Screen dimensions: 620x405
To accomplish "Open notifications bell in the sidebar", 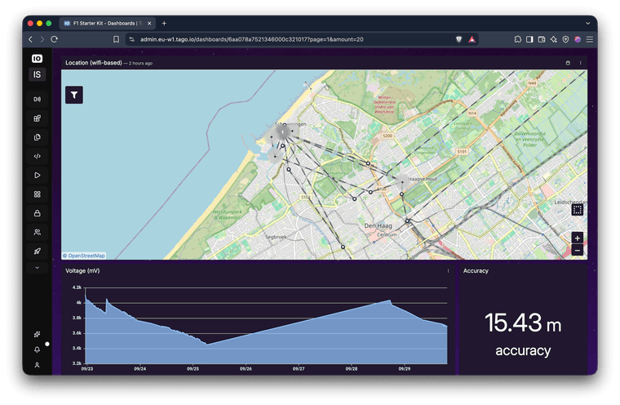I will pos(37,349).
